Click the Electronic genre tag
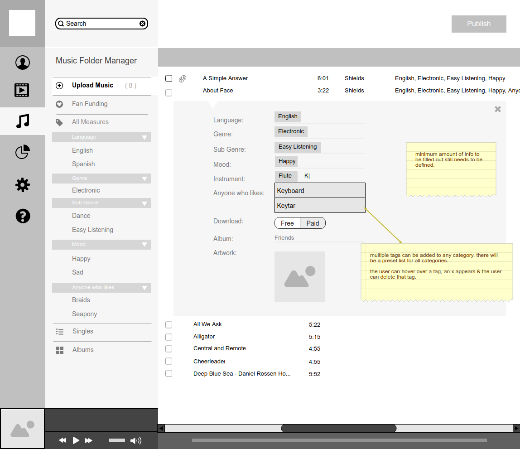The image size is (520, 449). click(291, 131)
